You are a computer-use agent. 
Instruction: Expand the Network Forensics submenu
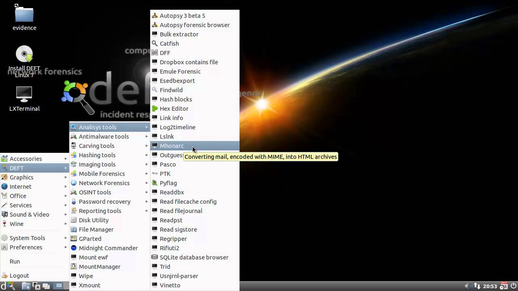110,183
